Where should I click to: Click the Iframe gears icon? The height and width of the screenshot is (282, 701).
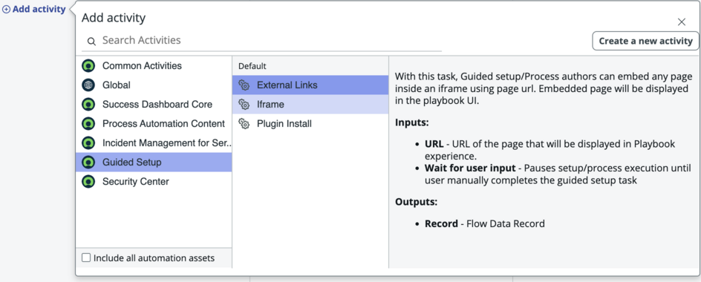click(244, 105)
